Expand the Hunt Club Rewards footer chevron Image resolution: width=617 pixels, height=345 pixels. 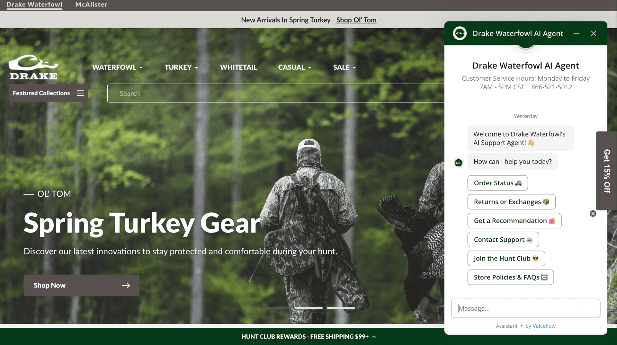click(374, 337)
